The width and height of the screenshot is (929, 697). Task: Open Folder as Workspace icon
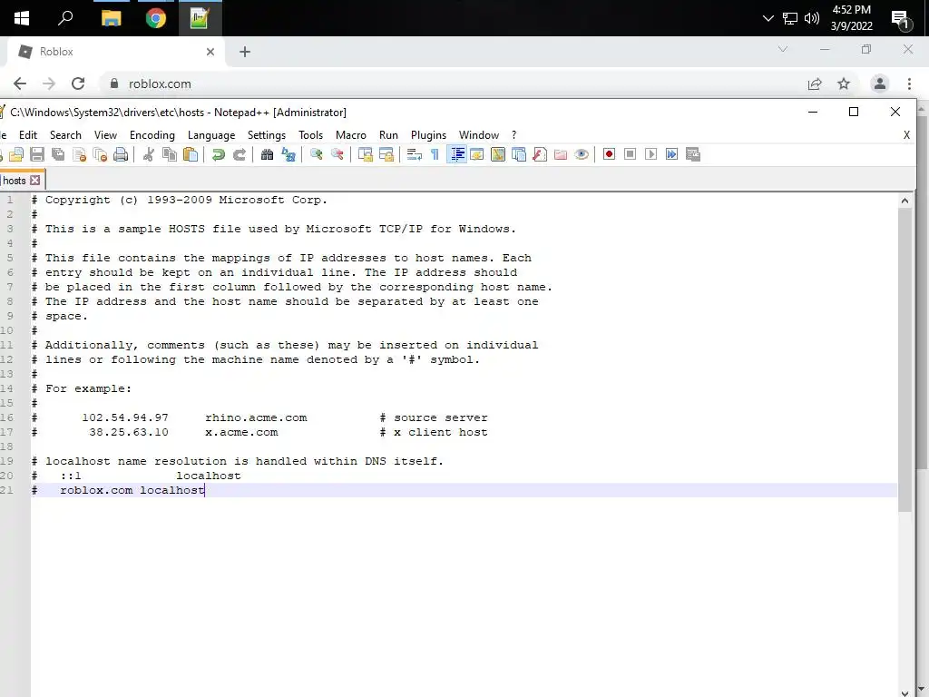click(x=561, y=154)
